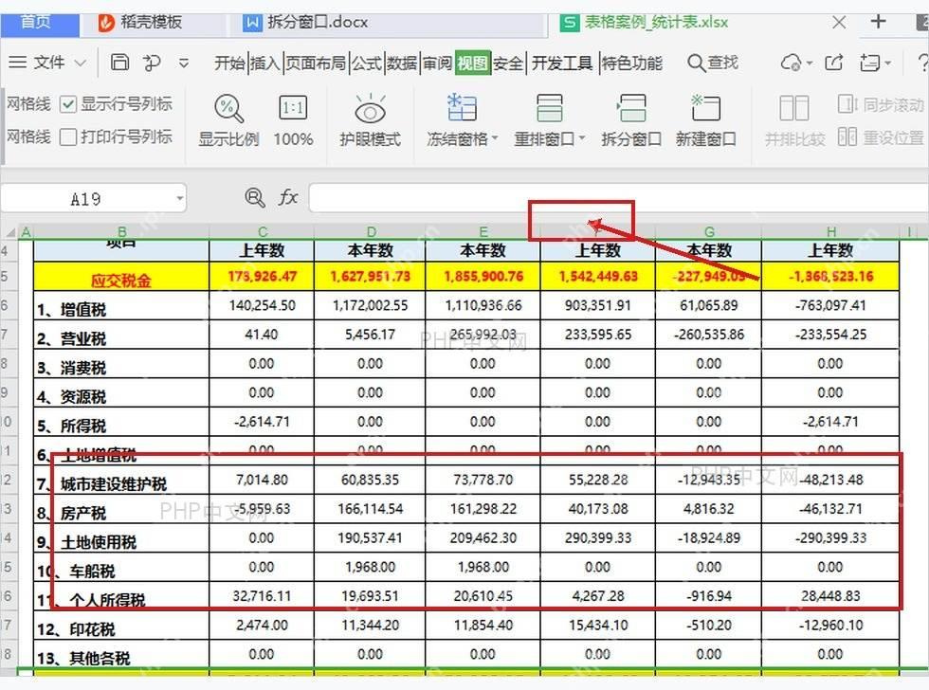Viewport: 929px width, 690px height.
Task: Click the save icon in quick toolbar
Action: pos(119,63)
